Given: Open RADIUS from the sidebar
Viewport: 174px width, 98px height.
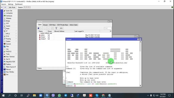Looking at the screenshot, I should [9, 51].
